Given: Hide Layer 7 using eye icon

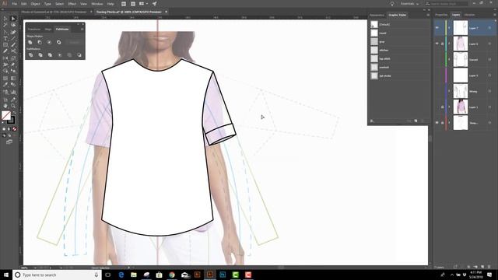Looking at the screenshot, I should tap(437, 28).
